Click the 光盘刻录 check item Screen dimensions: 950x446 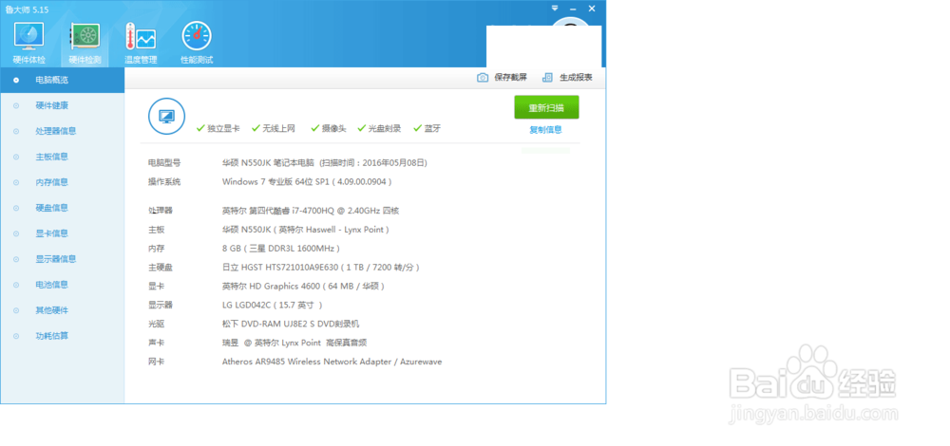(379, 128)
